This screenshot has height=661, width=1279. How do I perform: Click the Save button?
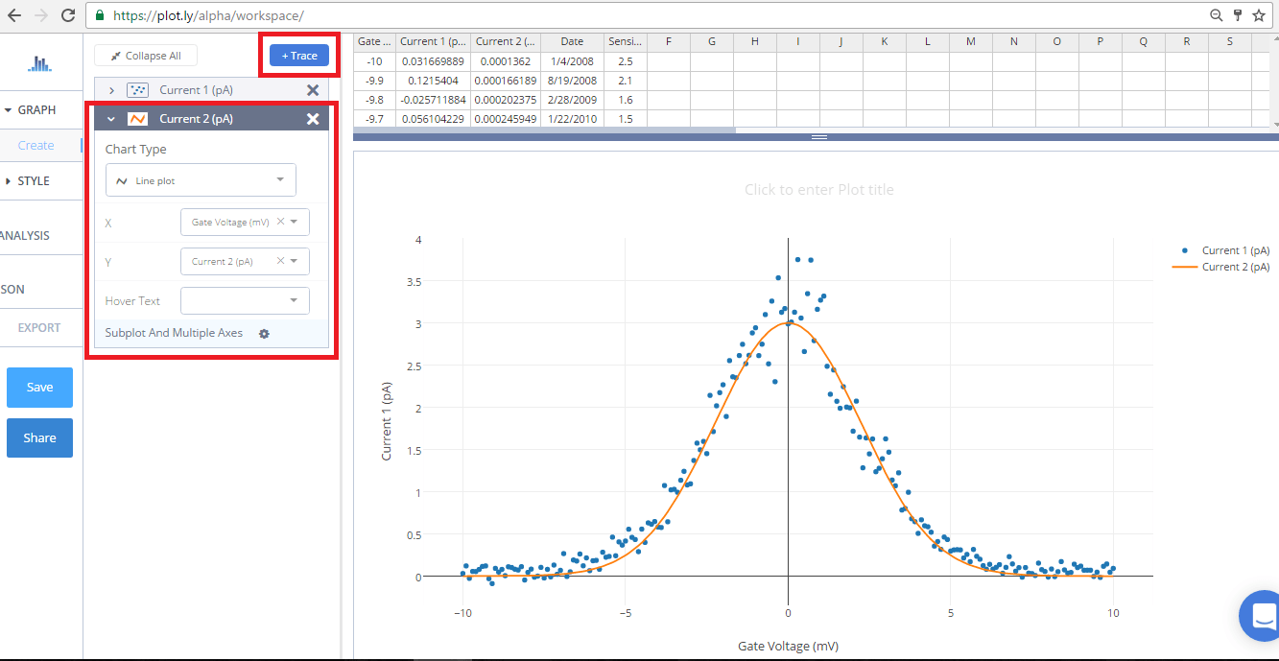(x=38, y=387)
